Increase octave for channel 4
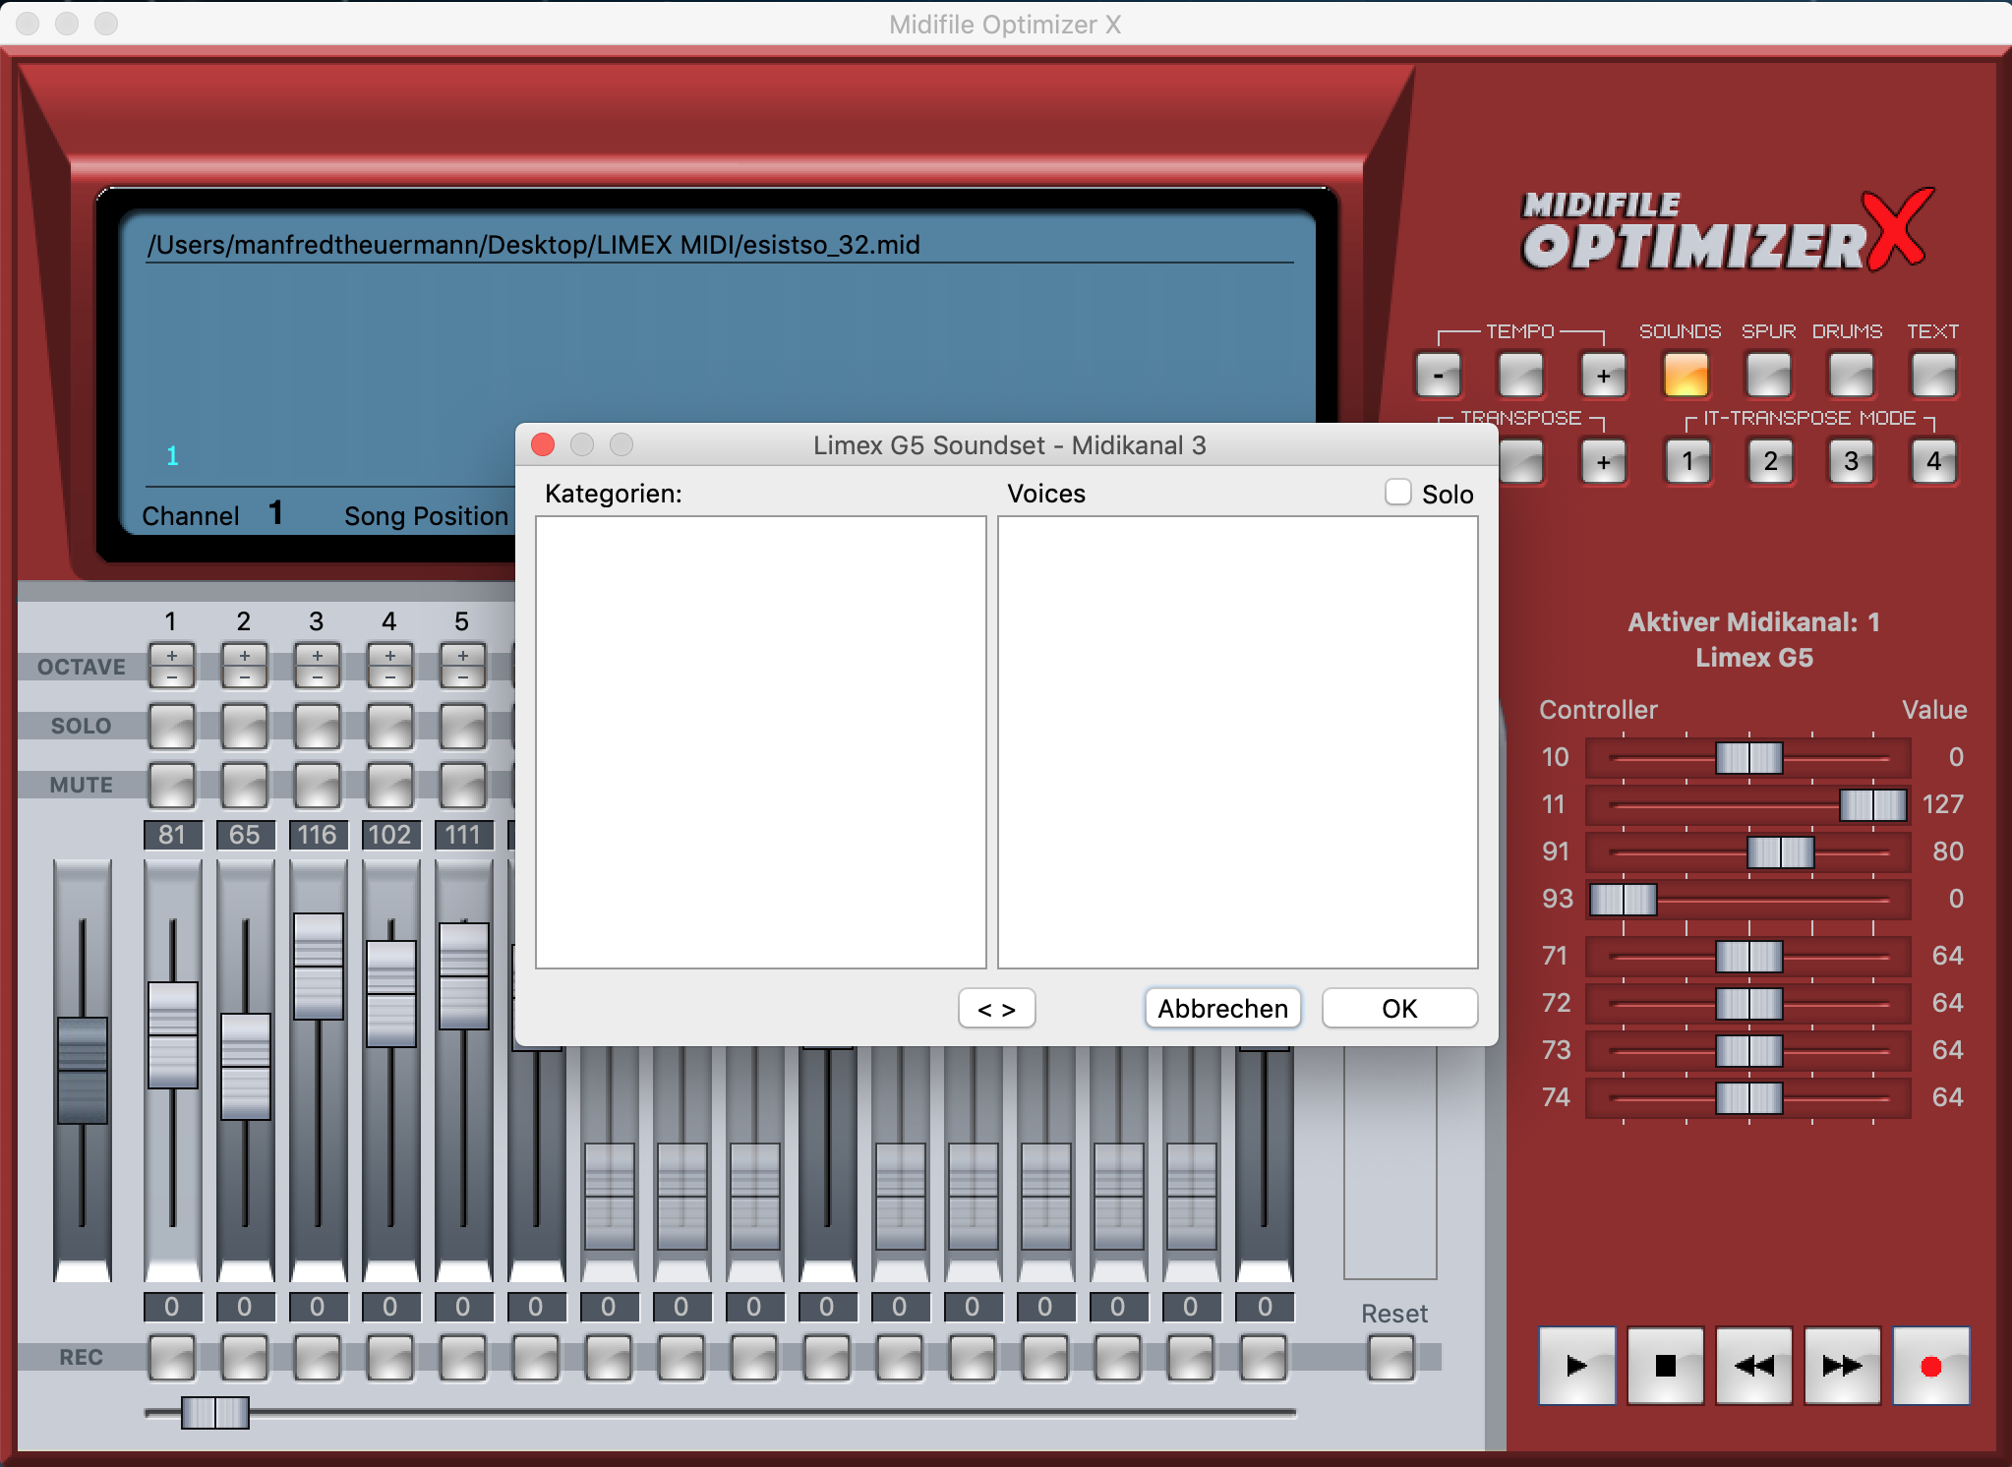The image size is (2012, 1467). 390,656
